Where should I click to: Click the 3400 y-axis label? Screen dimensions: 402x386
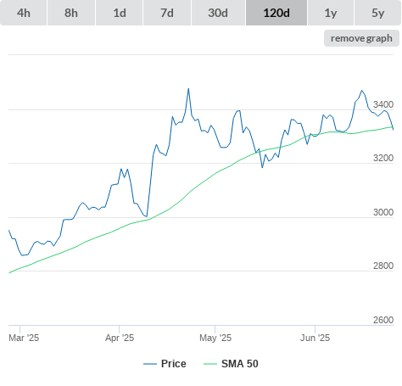pyautogui.click(x=383, y=104)
